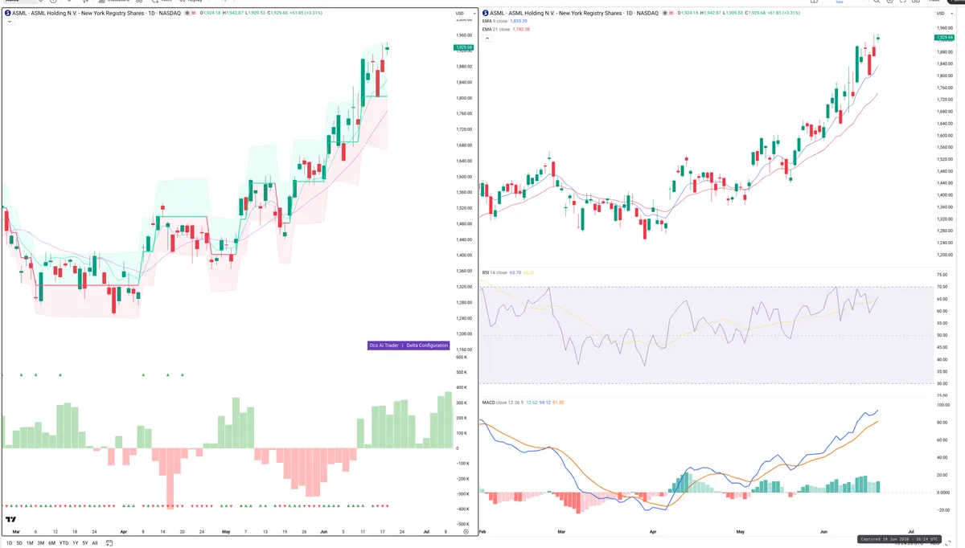The image size is (965, 548).
Task: Select the RSI 14 close legend
Action: (495, 272)
